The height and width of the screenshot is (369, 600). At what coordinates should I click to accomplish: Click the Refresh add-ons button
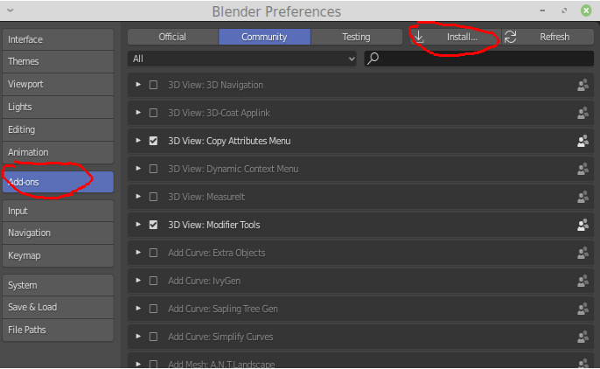click(x=548, y=37)
